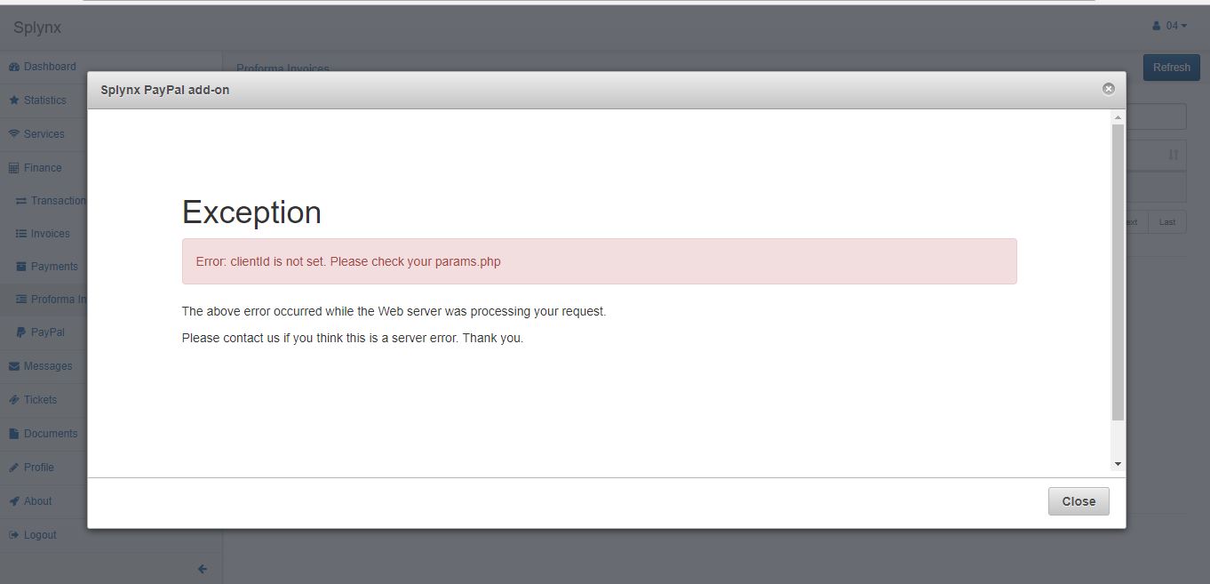
Task: Click the Tickets icon
Action: point(14,400)
